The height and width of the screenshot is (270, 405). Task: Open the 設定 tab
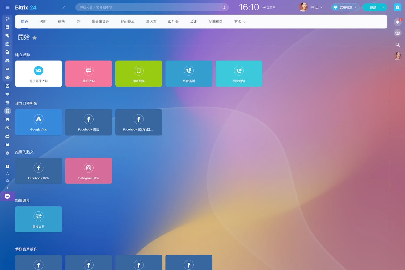(x=194, y=22)
